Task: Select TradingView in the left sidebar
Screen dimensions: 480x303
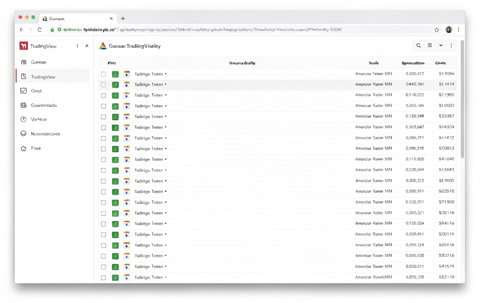Action: pyautogui.click(x=43, y=77)
